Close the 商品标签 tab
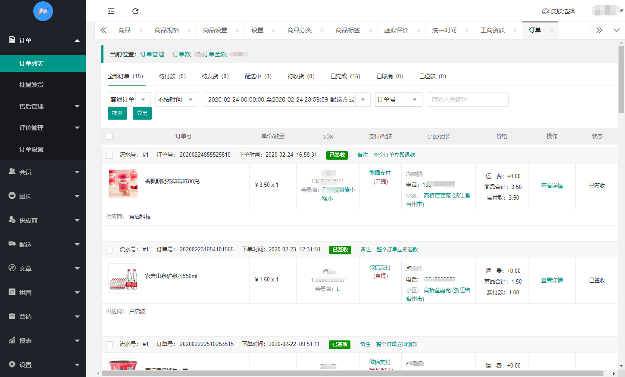625x377 pixels. 370,30
